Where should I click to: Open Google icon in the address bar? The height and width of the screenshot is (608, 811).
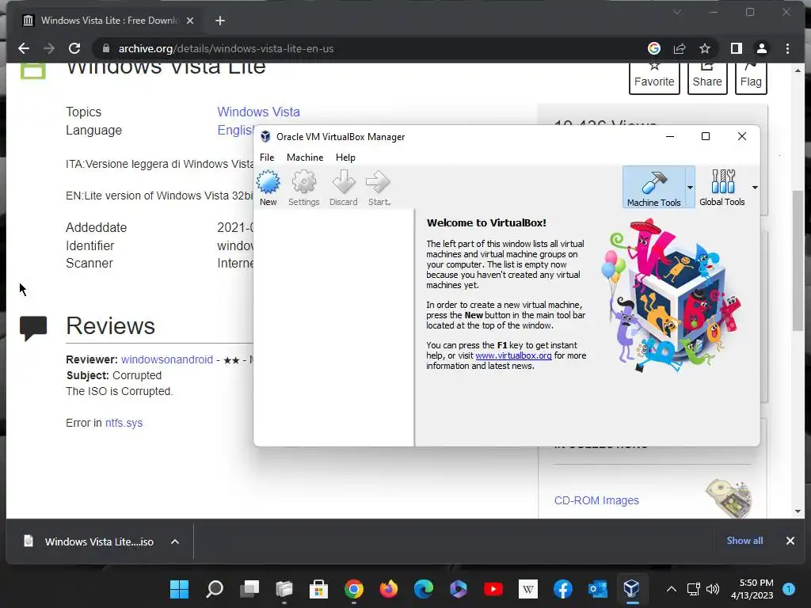653,48
